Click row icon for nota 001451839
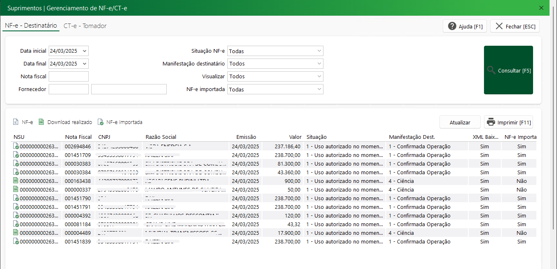This screenshot has height=269, width=557. click(16, 241)
